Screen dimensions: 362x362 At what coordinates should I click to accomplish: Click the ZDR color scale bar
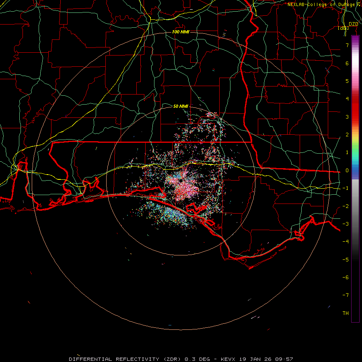[x=355, y=179]
